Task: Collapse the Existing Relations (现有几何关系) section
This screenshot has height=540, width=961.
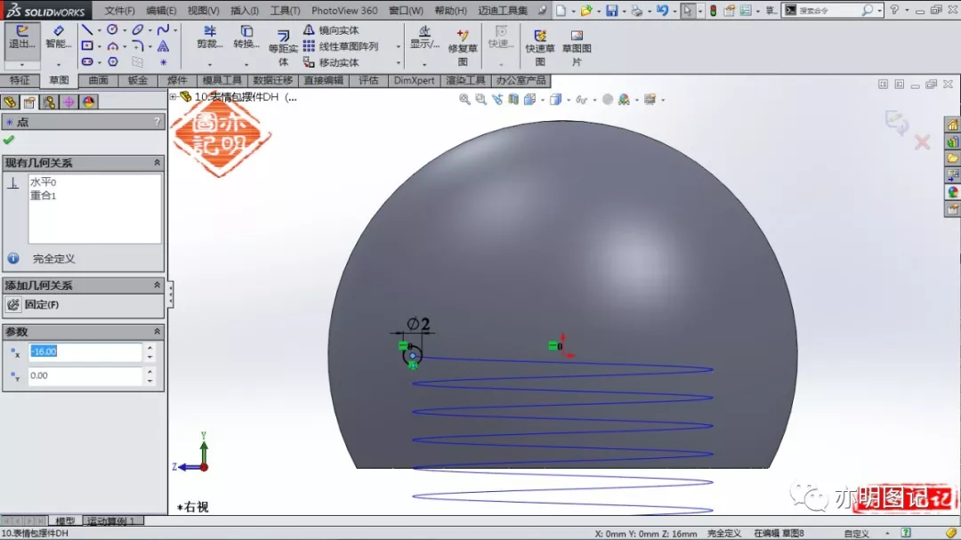Action: tap(157, 163)
